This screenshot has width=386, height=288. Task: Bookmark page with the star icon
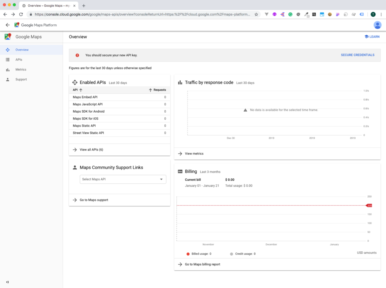click(256, 14)
